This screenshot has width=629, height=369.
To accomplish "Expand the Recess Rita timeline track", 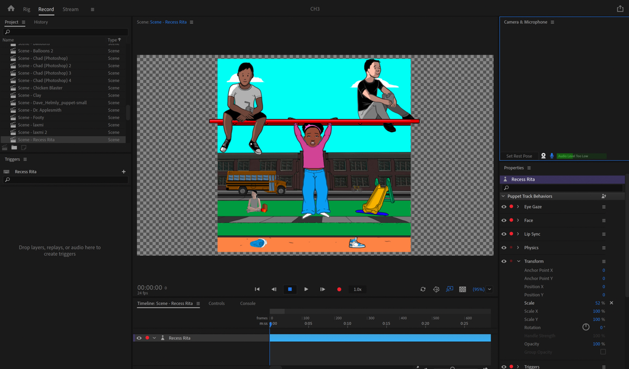I will (x=154, y=338).
